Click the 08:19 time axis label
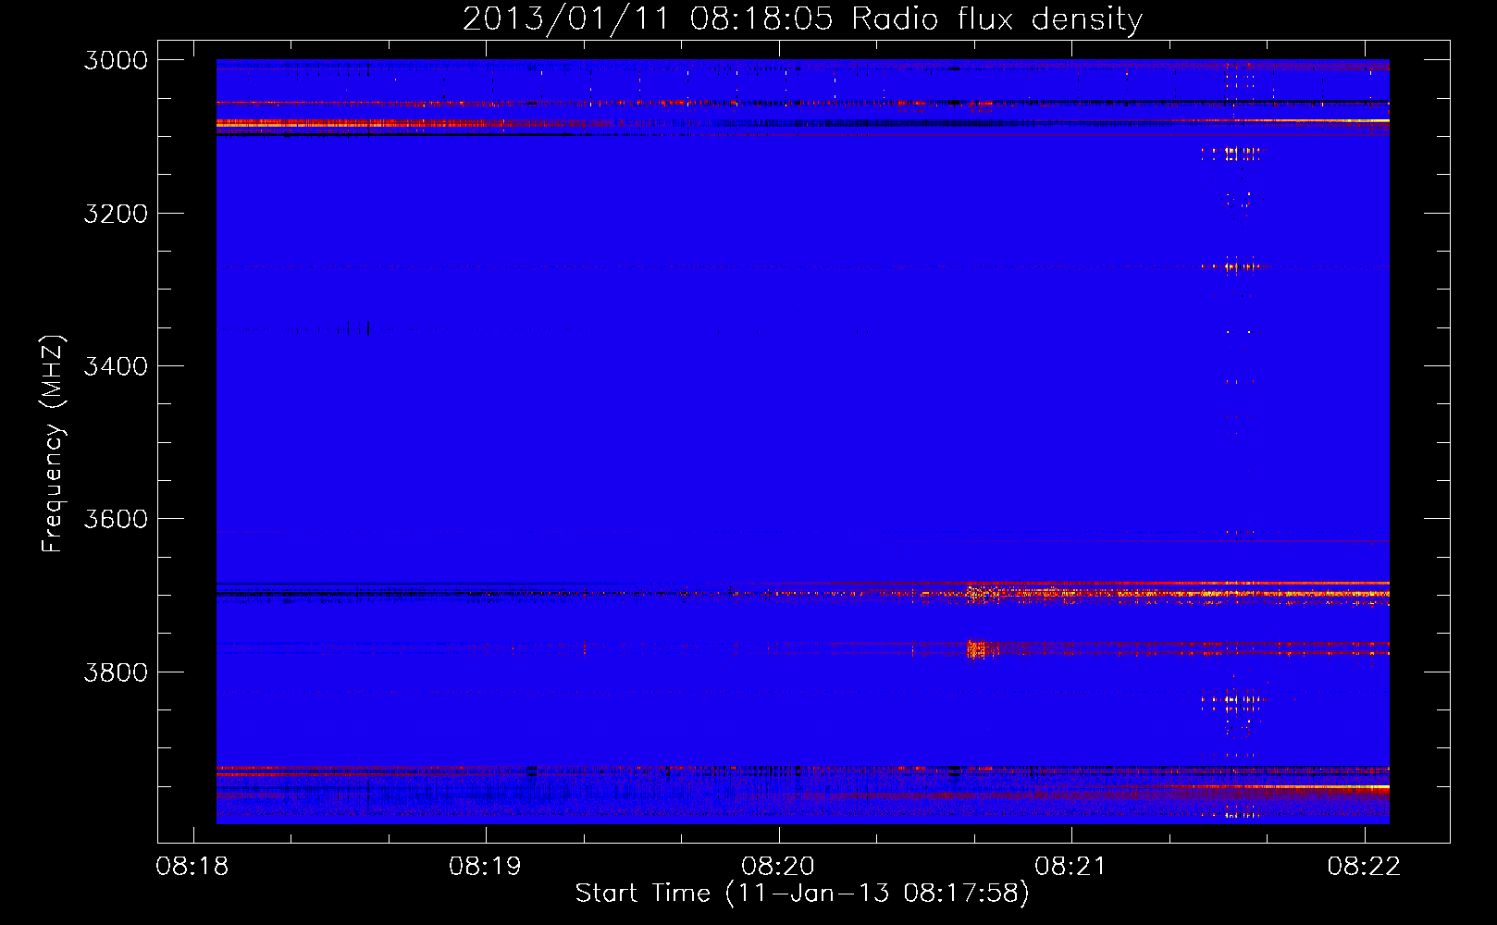This screenshot has height=925, width=1497. pos(485,867)
